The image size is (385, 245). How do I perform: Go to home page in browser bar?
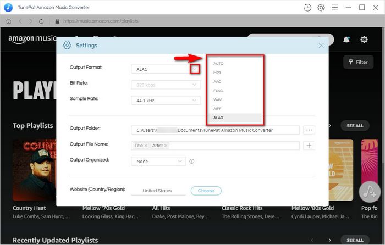coord(9,21)
